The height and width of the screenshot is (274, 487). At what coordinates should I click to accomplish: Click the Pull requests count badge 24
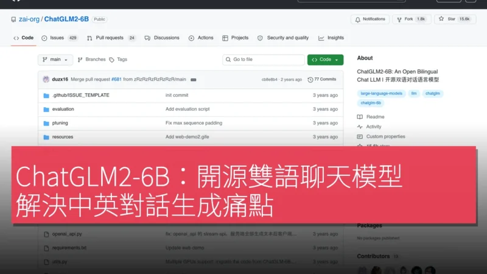point(131,38)
